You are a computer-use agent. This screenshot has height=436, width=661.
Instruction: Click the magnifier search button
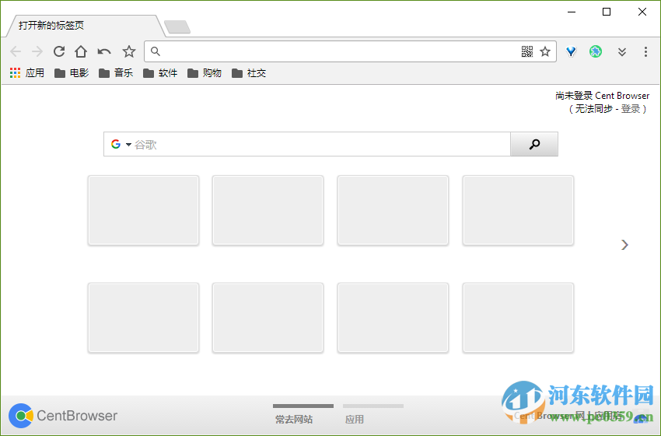534,144
